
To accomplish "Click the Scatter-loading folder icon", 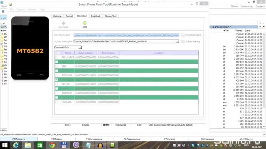I will point(183,41).
